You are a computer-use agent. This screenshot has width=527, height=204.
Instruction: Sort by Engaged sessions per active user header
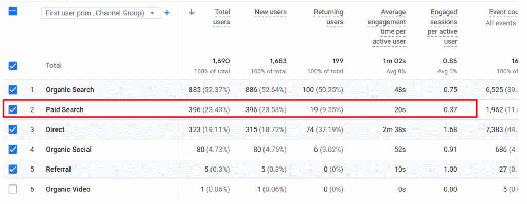[442, 27]
